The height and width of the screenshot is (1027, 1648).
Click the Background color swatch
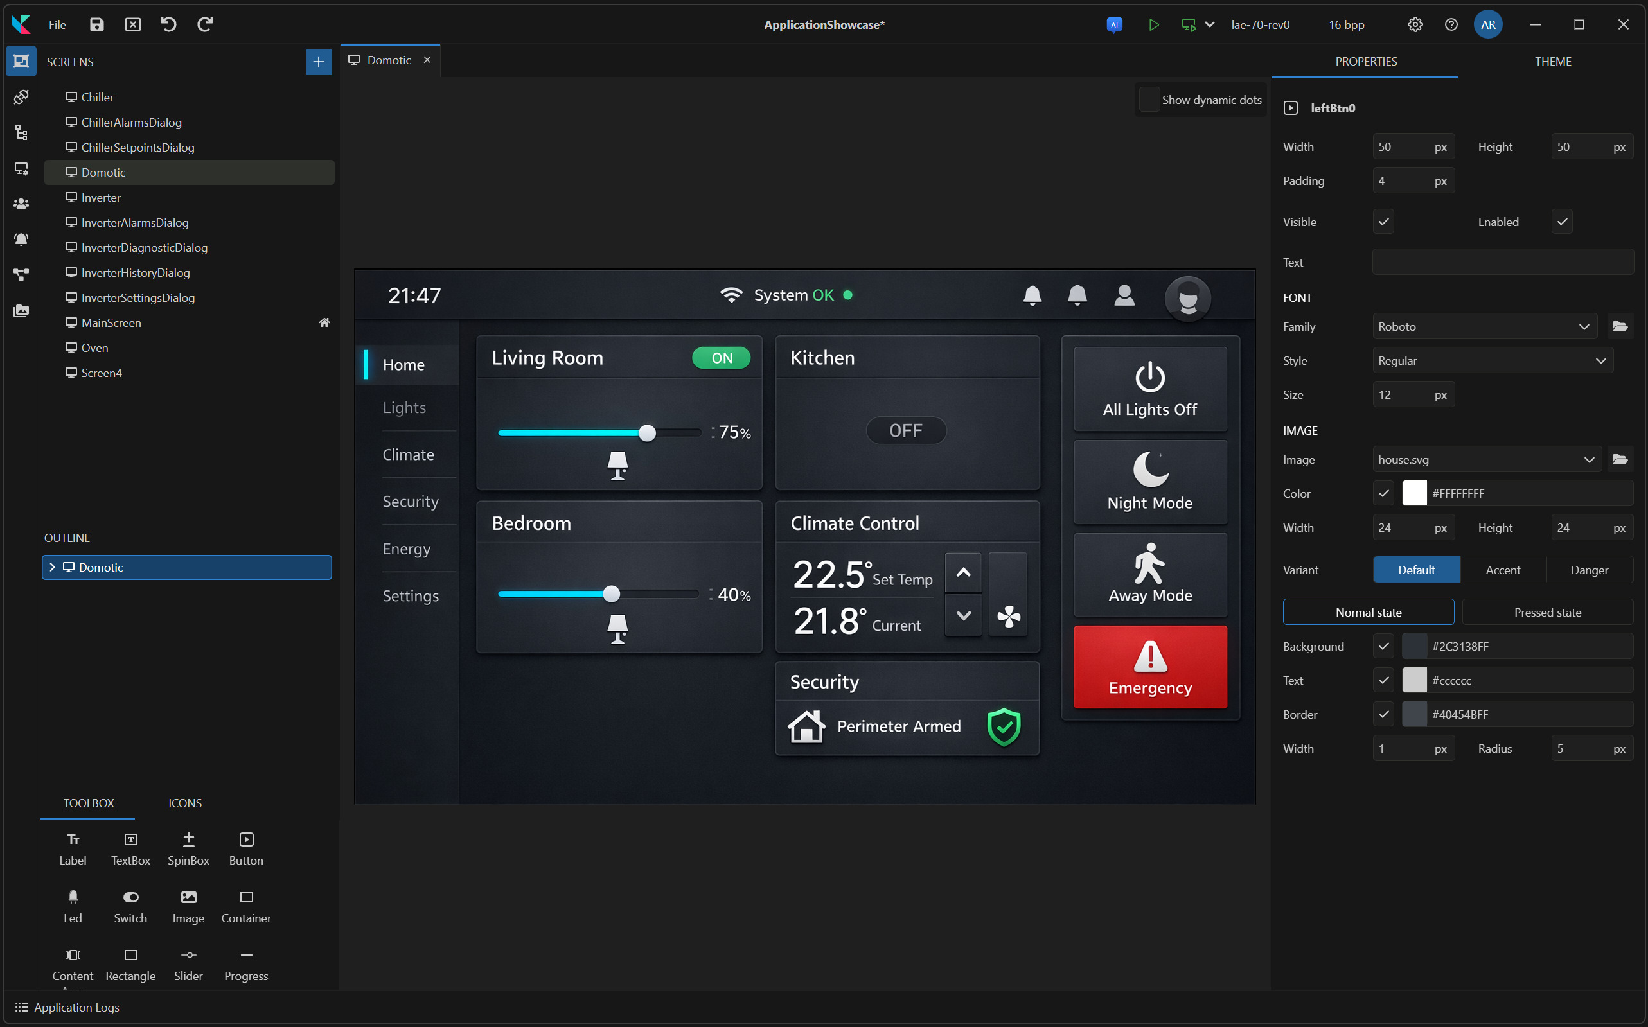pos(1416,646)
